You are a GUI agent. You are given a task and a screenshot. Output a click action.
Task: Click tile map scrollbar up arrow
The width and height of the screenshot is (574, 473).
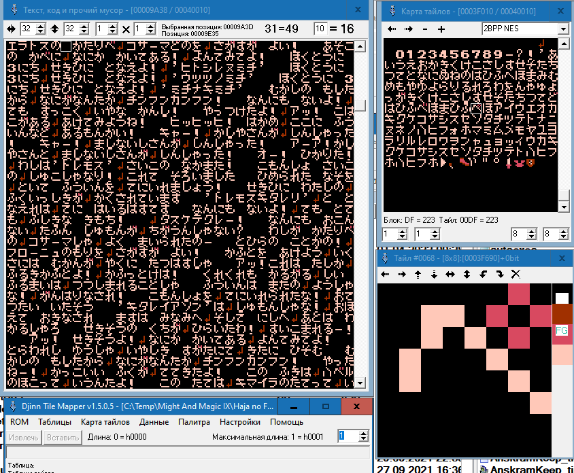(564, 43)
